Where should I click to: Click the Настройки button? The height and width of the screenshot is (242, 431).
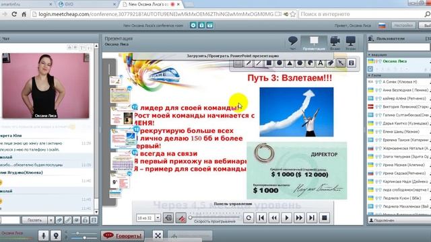(403, 26)
